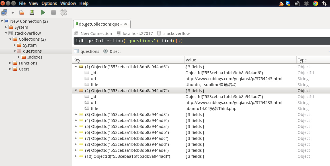This screenshot has width=330, height=166.
Task: Open the Help menu
Action: [84, 3]
